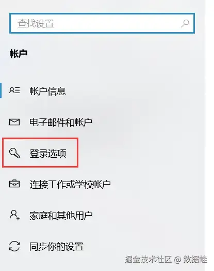Click the 掘金技术社区 watermark text

(x=148, y=259)
